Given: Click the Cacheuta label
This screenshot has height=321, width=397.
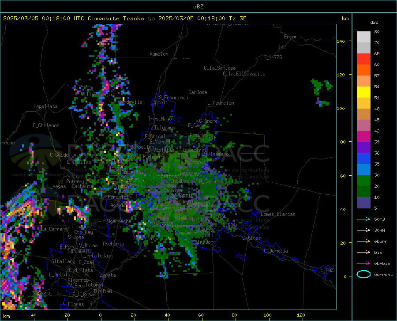Looking at the screenshot, I should (82, 186).
